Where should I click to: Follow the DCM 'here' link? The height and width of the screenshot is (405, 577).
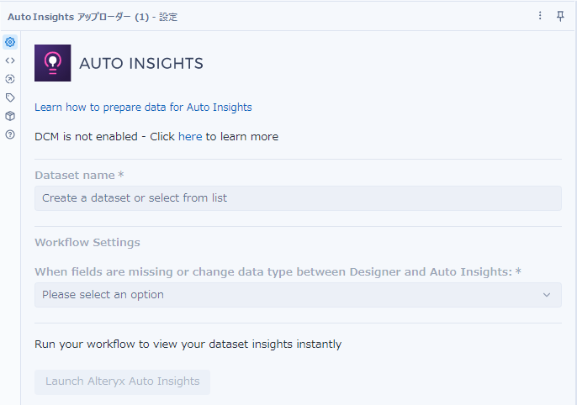point(190,136)
